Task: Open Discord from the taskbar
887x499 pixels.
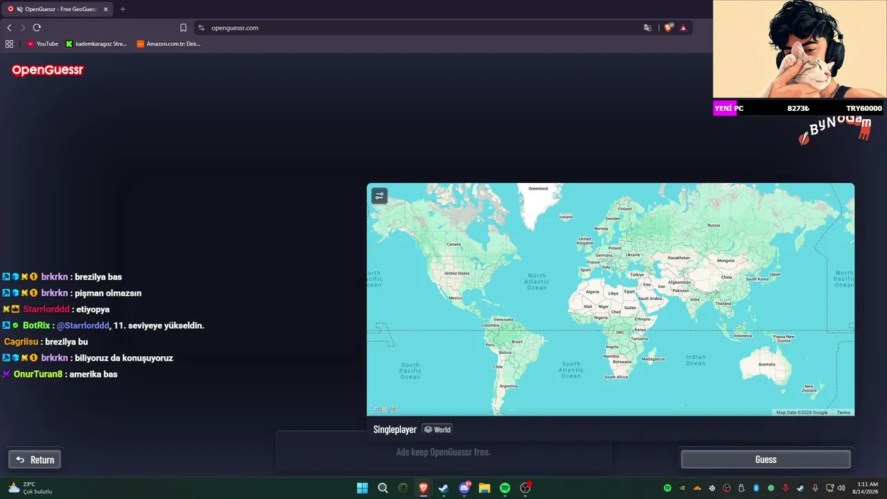Action: click(464, 488)
